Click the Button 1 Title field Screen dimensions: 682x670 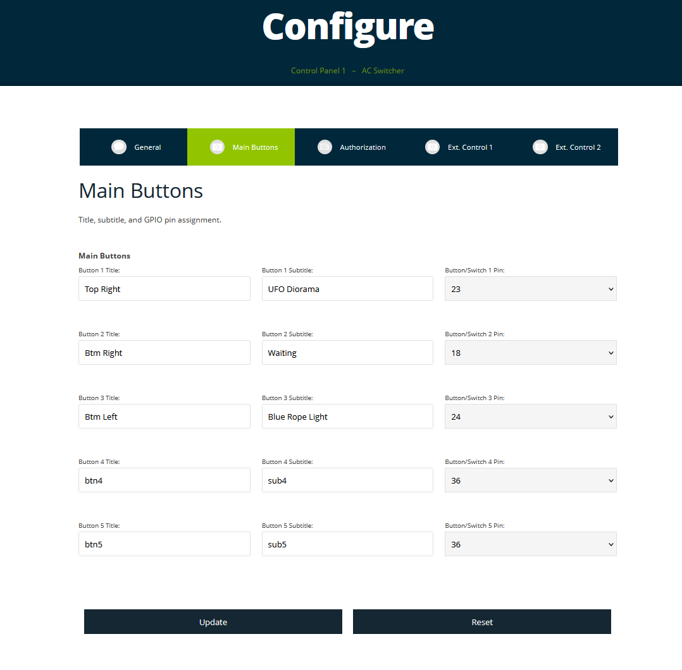click(x=164, y=289)
